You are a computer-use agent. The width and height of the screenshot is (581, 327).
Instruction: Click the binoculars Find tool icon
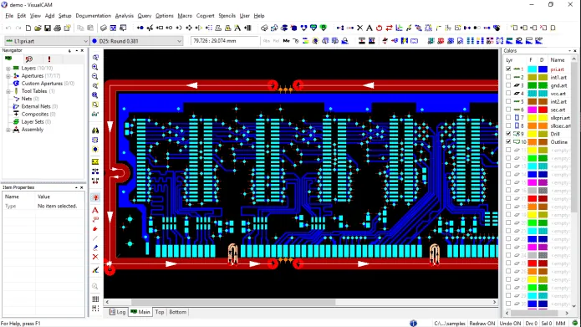pos(95,130)
